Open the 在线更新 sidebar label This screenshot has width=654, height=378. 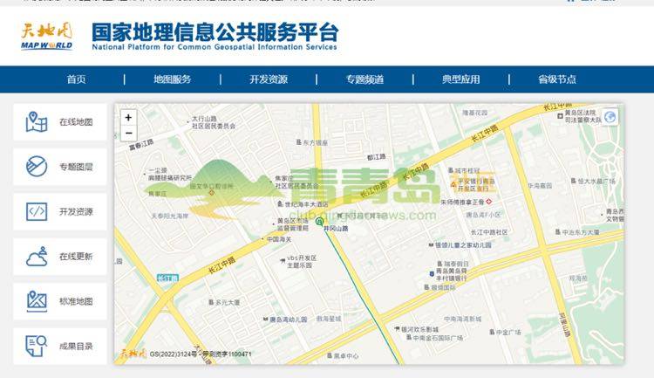coord(76,257)
